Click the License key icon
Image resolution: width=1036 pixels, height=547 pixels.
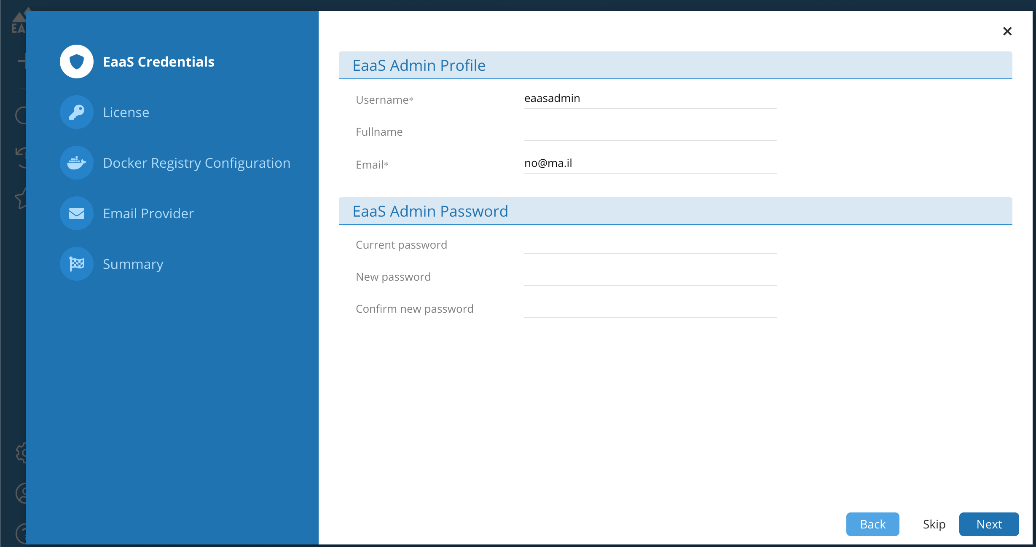point(77,112)
